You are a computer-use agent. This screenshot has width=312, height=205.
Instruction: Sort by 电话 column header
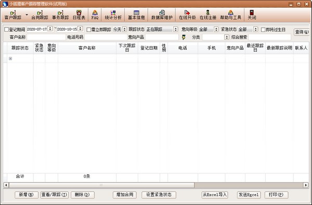tap(183, 48)
